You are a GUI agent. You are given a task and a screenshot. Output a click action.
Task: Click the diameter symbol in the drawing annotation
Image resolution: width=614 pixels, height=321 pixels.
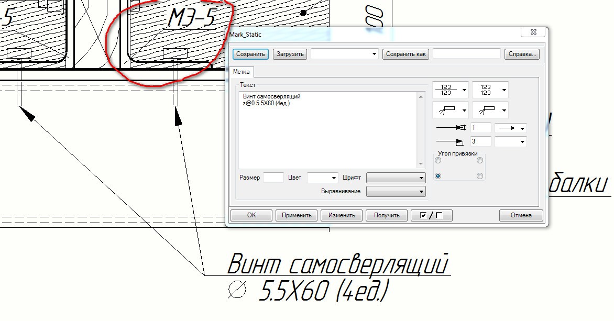pyautogui.click(x=237, y=291)
